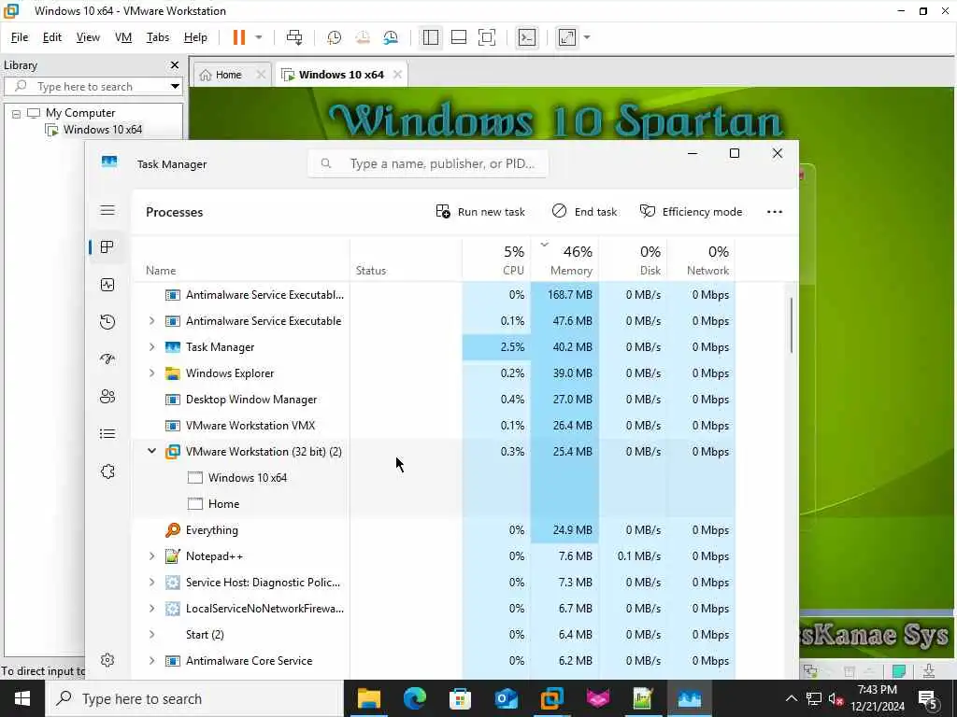This screenshot has width=957, height=717.
Task: Open the power options dropdown arrow beside pause
Action: (258, 37)
